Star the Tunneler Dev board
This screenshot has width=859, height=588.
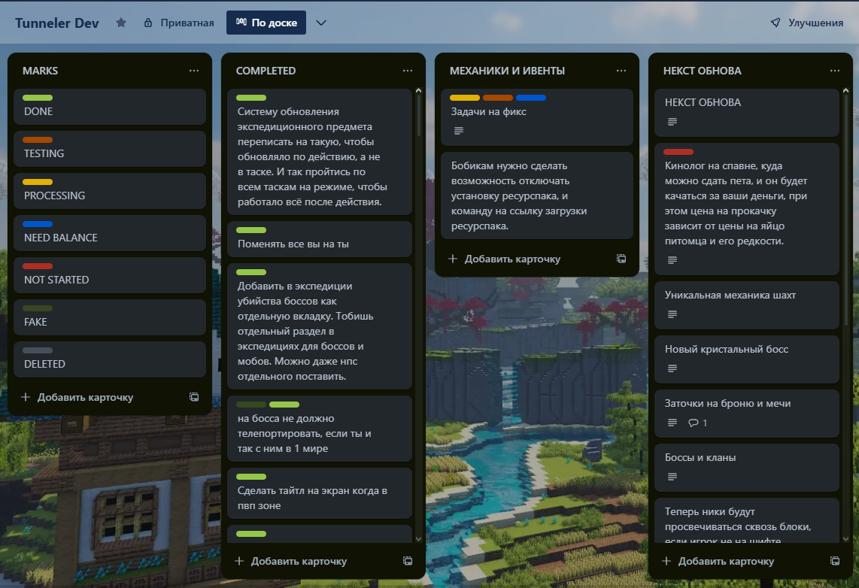click(x=121, y=23)
